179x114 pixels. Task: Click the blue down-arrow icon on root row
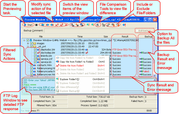click(31, 40)
